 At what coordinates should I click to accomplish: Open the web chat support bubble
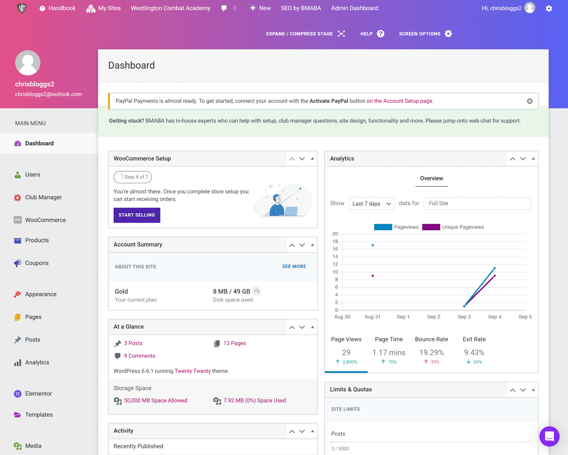[549, 436]
